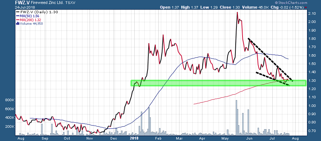Click the 24-Jul-2018 date label
This screenshot has width=321, height=141.
tap(25, 8)
